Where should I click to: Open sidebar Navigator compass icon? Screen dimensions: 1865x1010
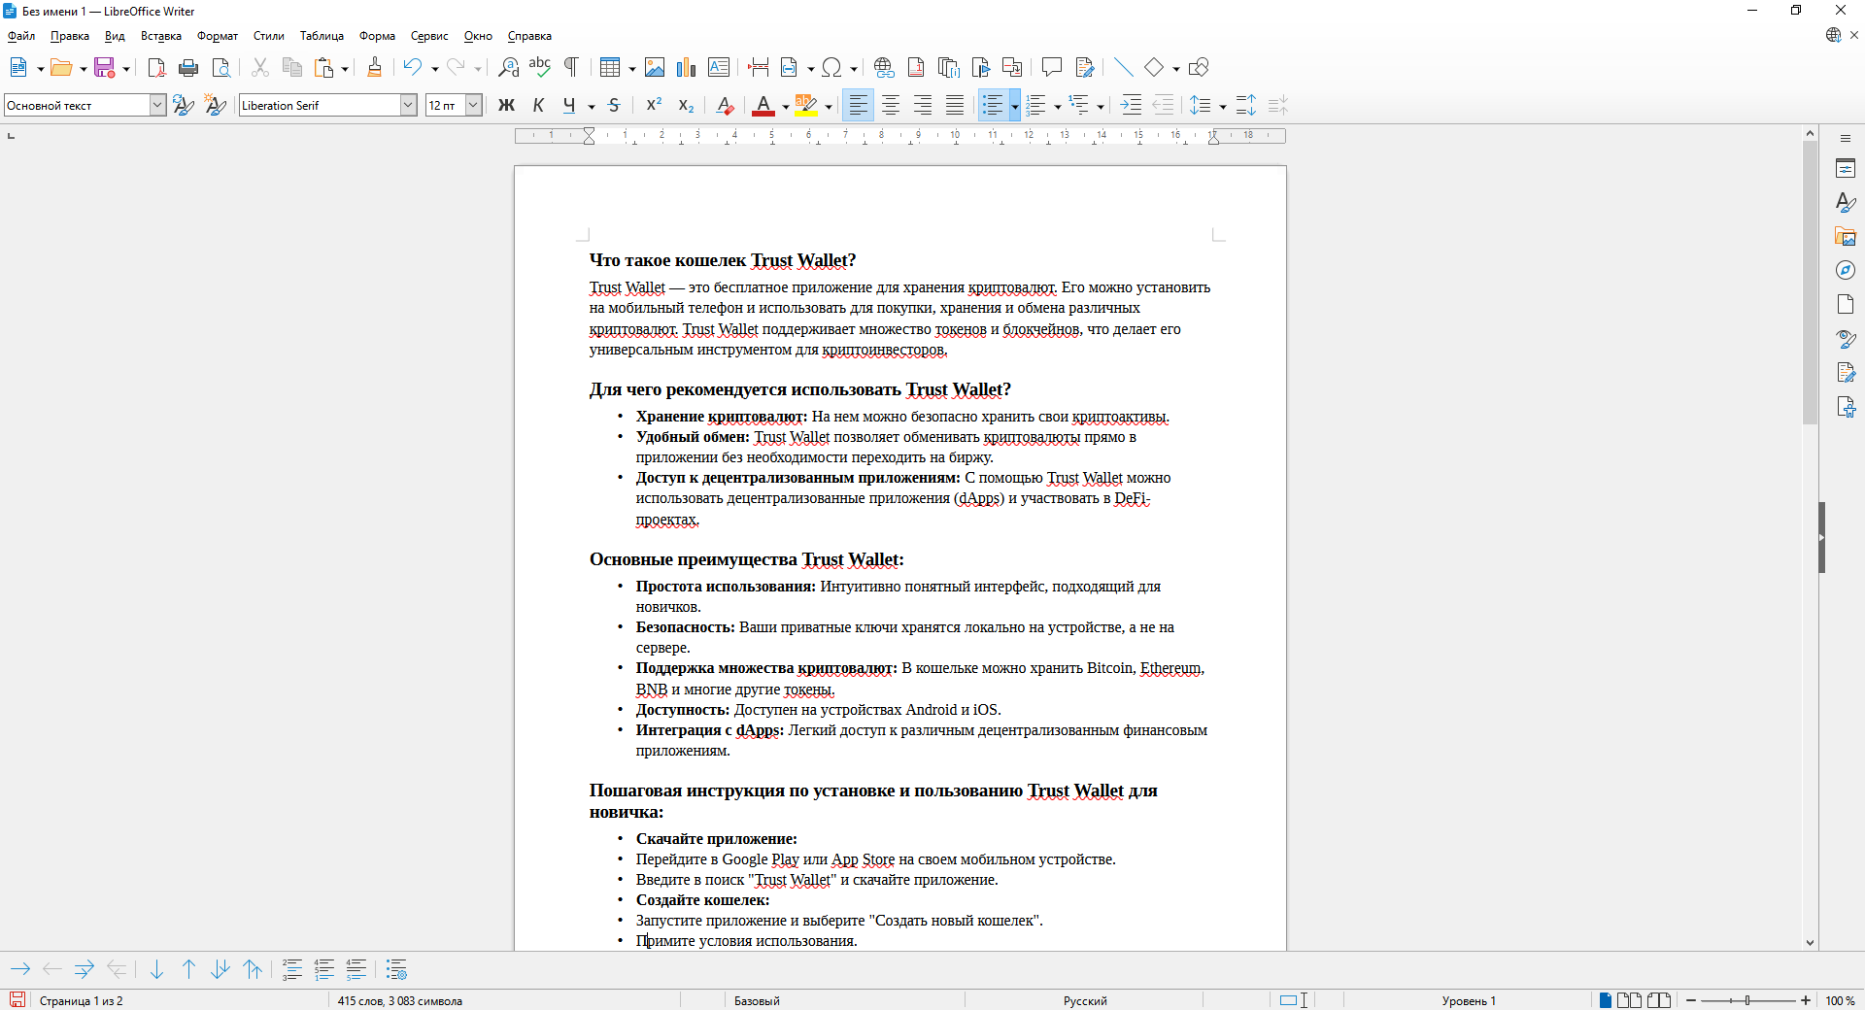pos(1846,270)
